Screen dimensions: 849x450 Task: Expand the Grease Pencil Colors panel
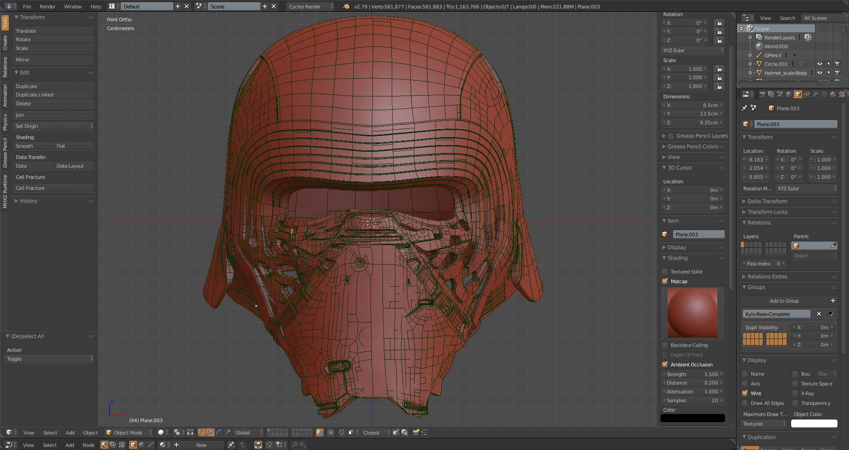[x=693, y=146]
